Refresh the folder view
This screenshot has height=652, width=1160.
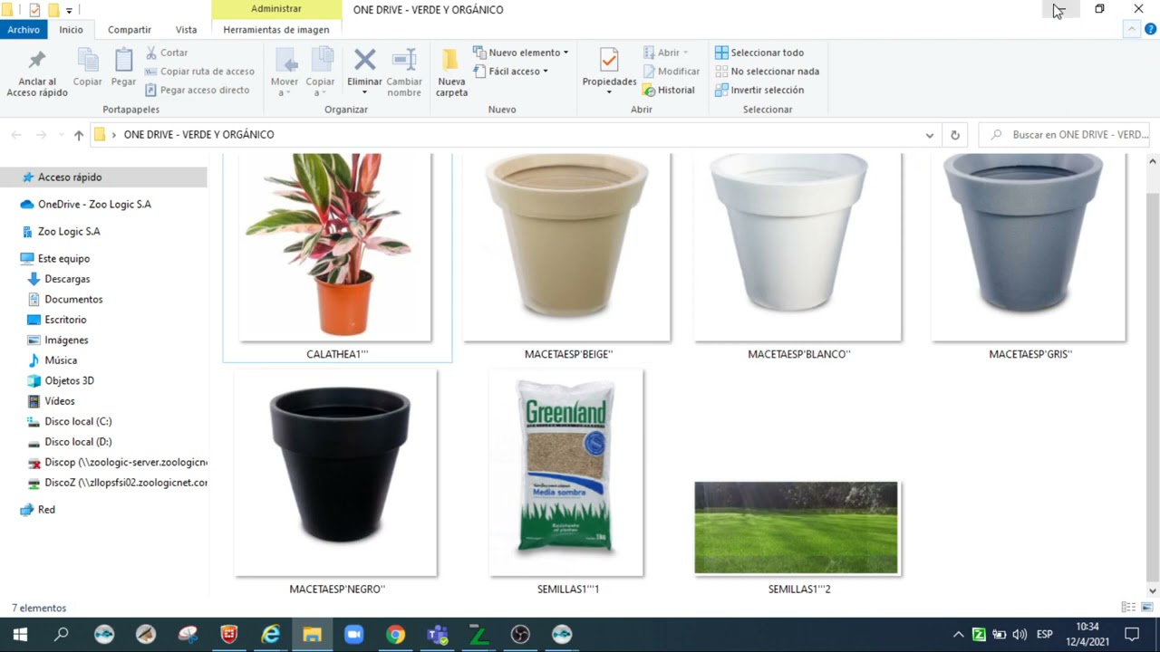[x=954, y=135]
